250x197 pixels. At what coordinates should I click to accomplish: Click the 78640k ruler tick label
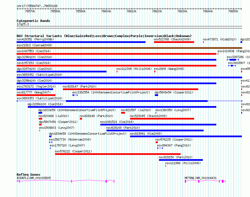[x=208, y=11]
